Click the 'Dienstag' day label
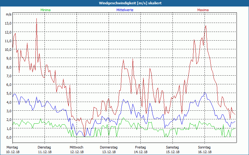The width and height of the screenshot is (249, 155). coord(44,148)
